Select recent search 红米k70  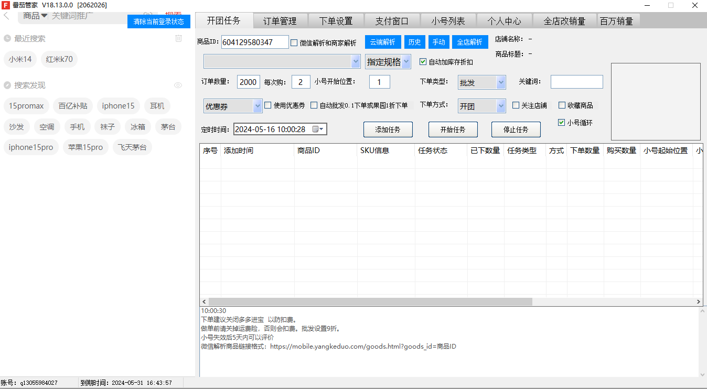59,59
